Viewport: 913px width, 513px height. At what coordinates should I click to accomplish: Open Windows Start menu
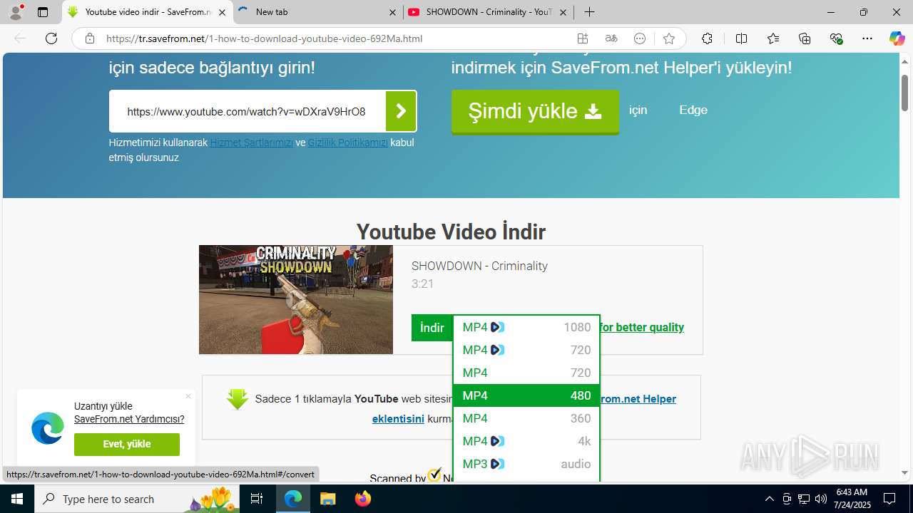[x=16, y=499]
